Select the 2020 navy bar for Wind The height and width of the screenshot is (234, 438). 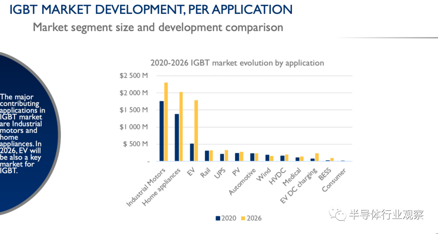click(267, 158)
